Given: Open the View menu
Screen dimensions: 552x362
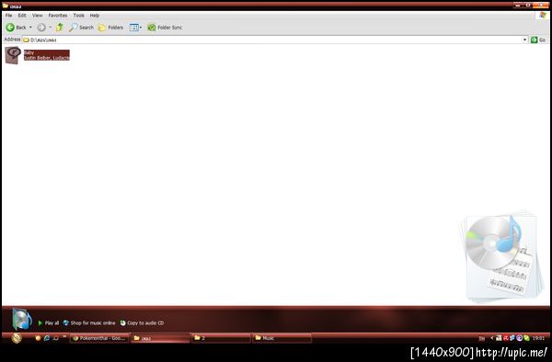Looking at the screenshot, I should 38,16.
